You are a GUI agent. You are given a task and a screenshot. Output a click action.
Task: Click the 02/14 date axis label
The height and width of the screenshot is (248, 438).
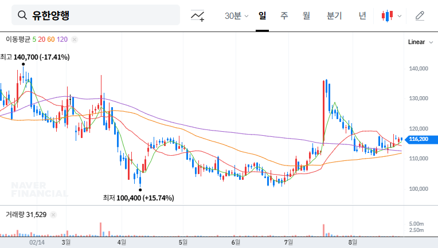[37, 242]
